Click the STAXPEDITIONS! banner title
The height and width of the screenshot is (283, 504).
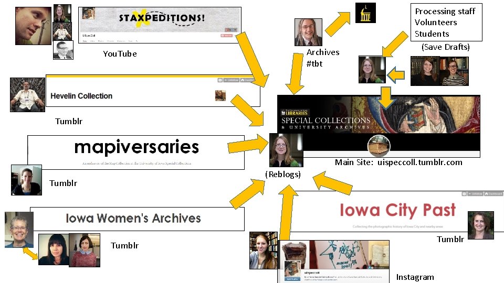coord(162,18)
